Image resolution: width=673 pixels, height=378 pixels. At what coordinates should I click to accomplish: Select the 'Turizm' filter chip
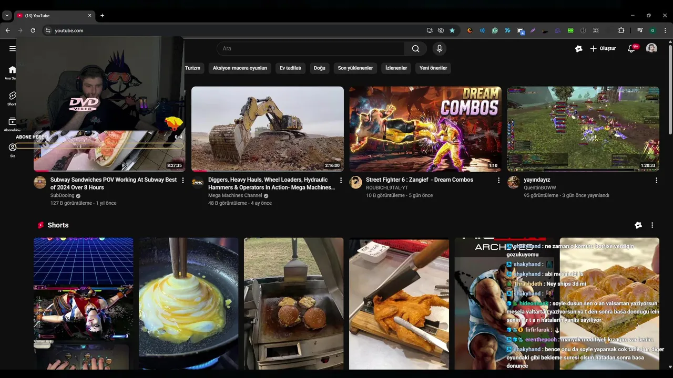pyautogui.click(x=192, y=68)
